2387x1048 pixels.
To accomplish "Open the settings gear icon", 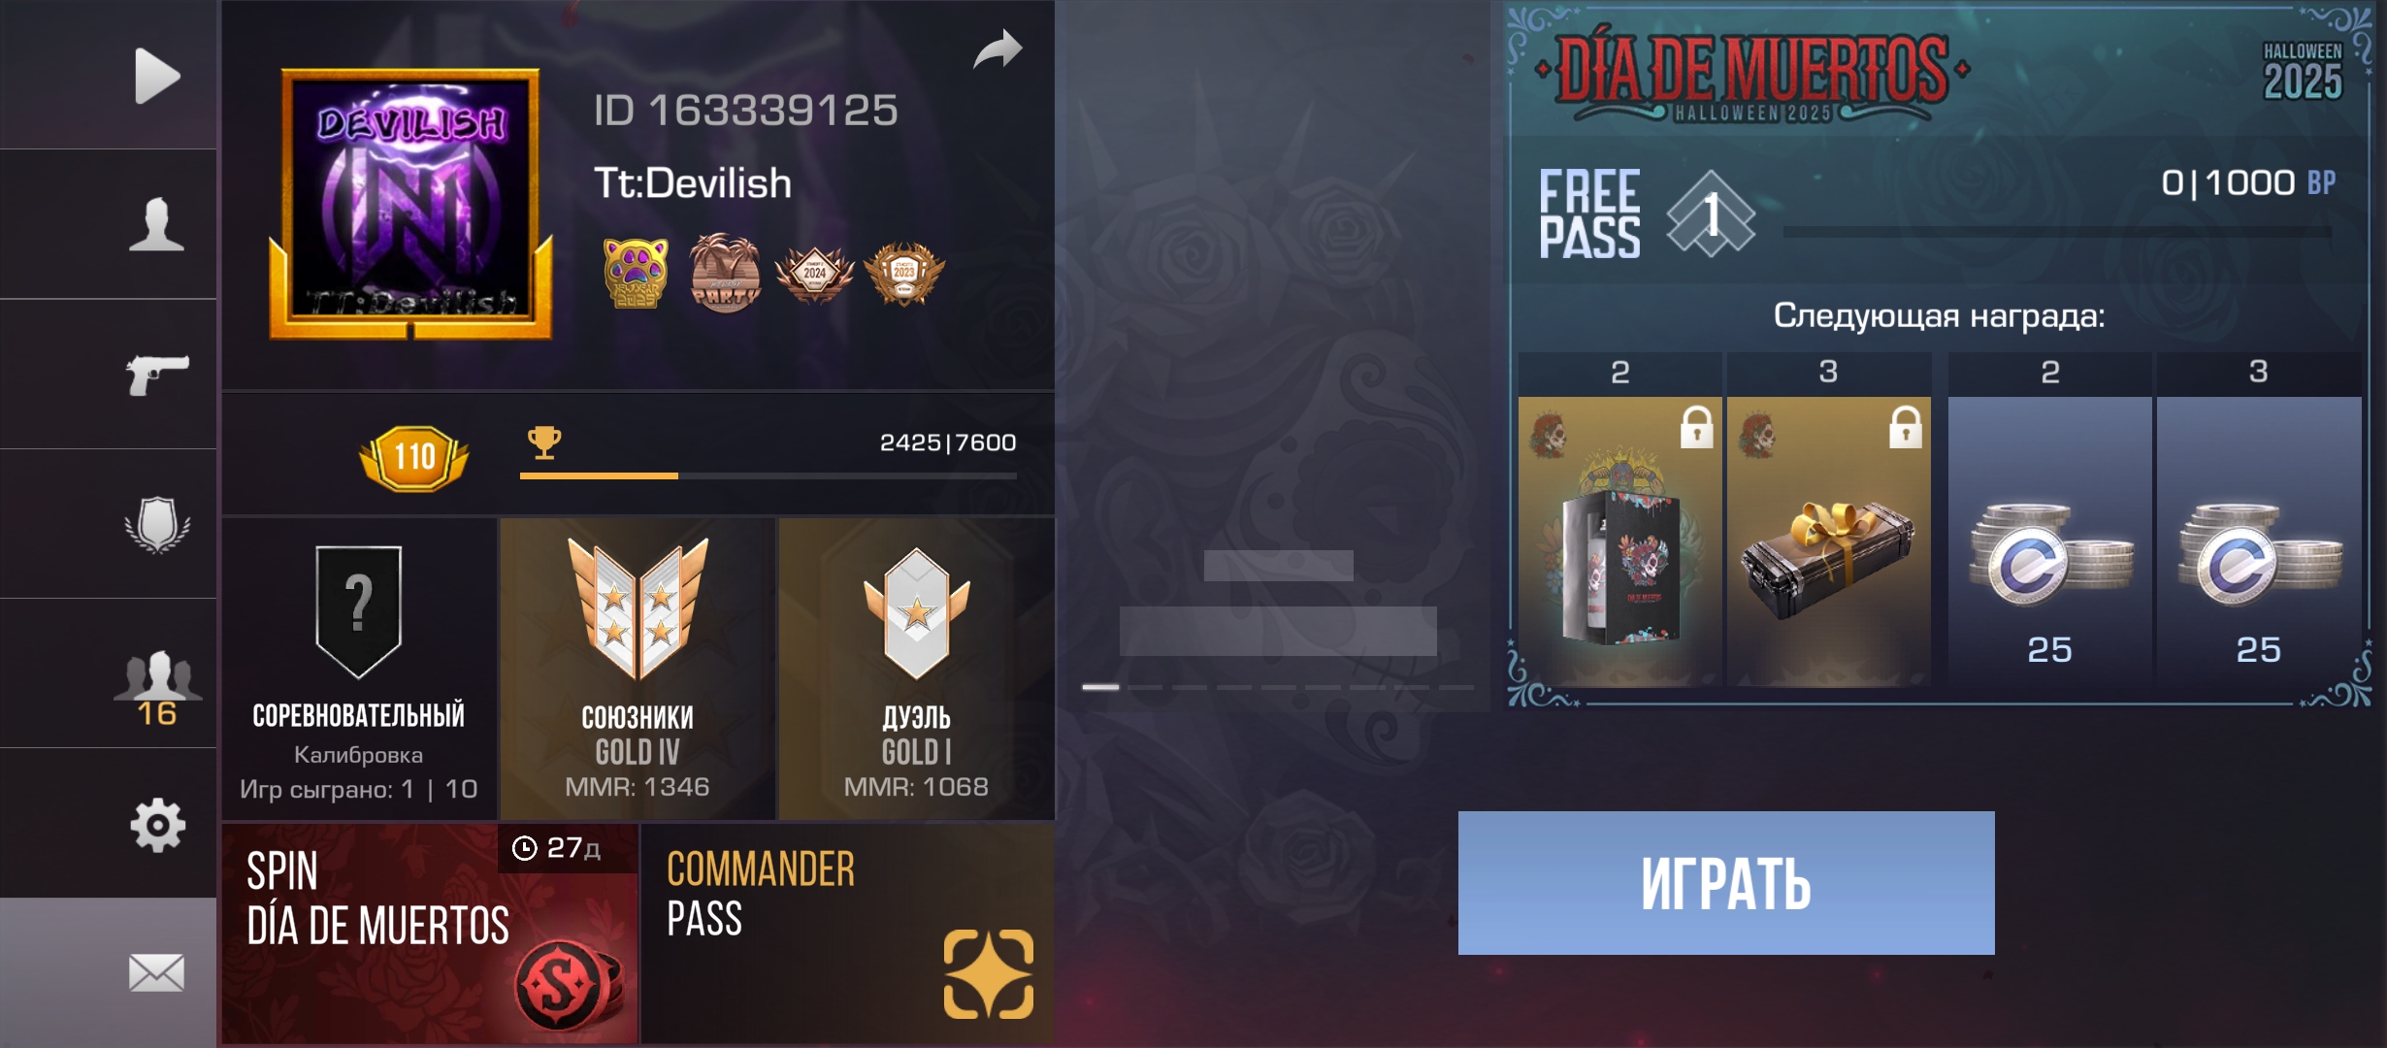I will coord(157,826).
